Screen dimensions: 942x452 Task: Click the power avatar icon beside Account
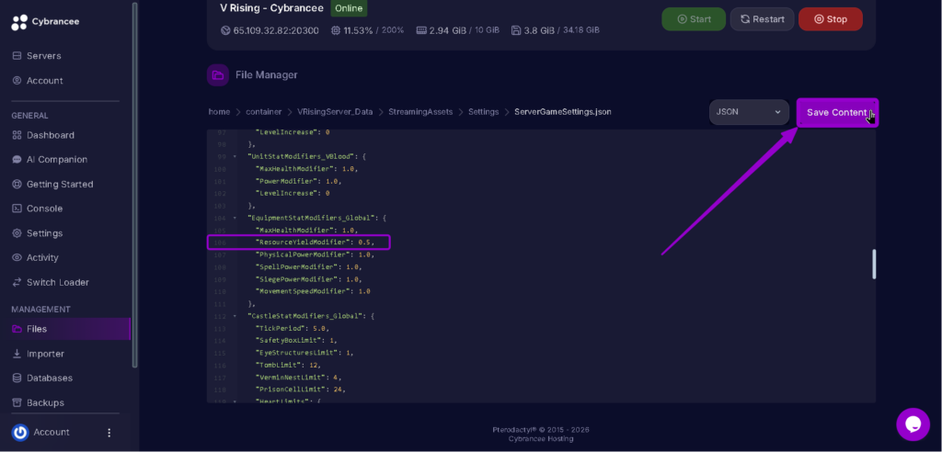(x=20, y=432)
